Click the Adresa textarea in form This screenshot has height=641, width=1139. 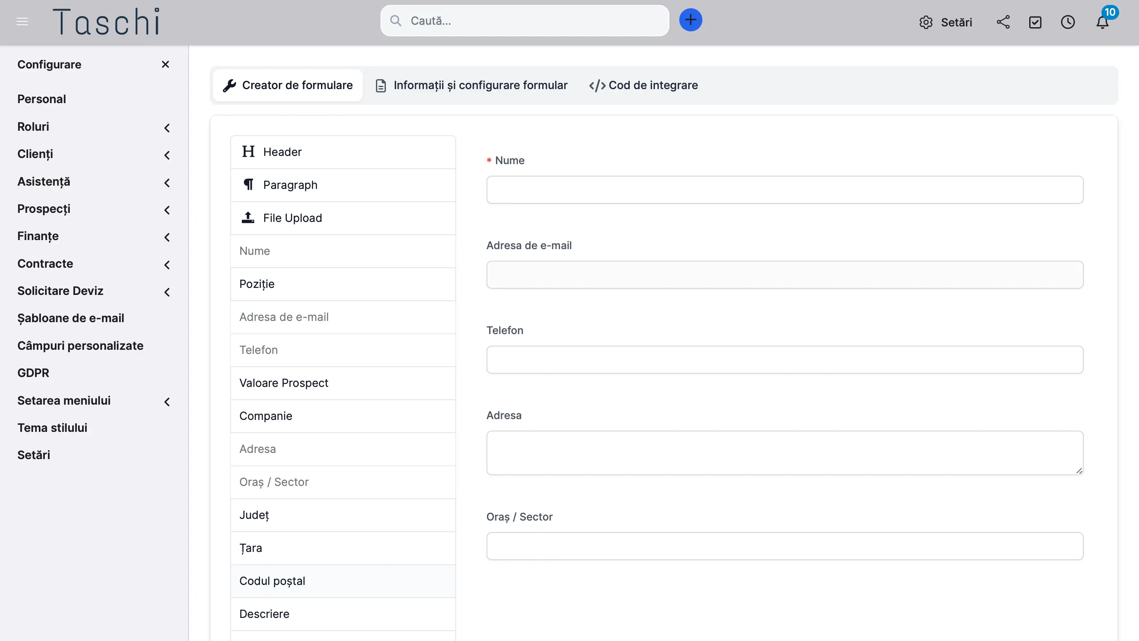(785, 452)
